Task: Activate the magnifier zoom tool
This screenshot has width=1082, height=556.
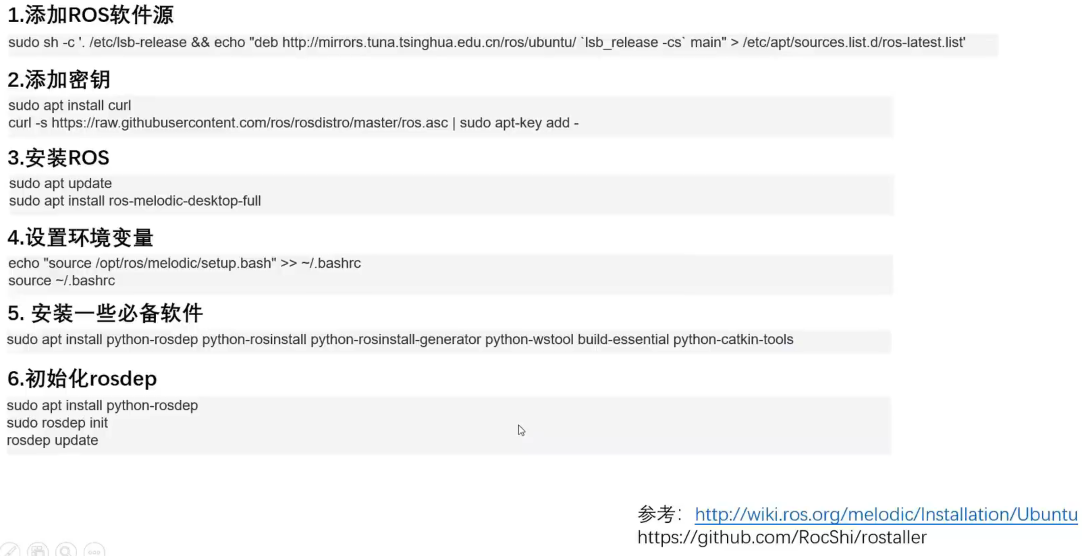Action: coord(66,550)
